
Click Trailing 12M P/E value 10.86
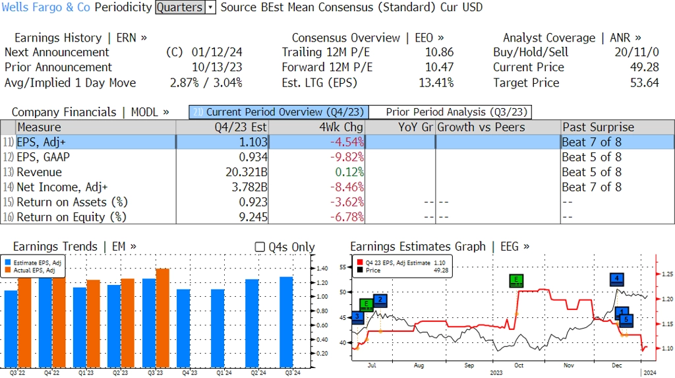(440, 52)
